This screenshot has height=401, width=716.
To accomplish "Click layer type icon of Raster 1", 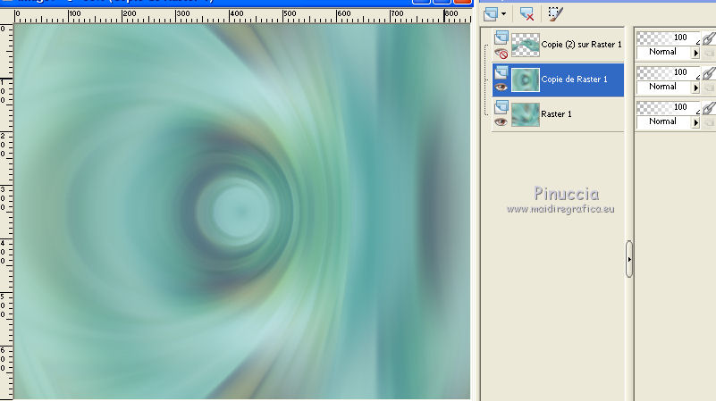I will pos(501,107).
